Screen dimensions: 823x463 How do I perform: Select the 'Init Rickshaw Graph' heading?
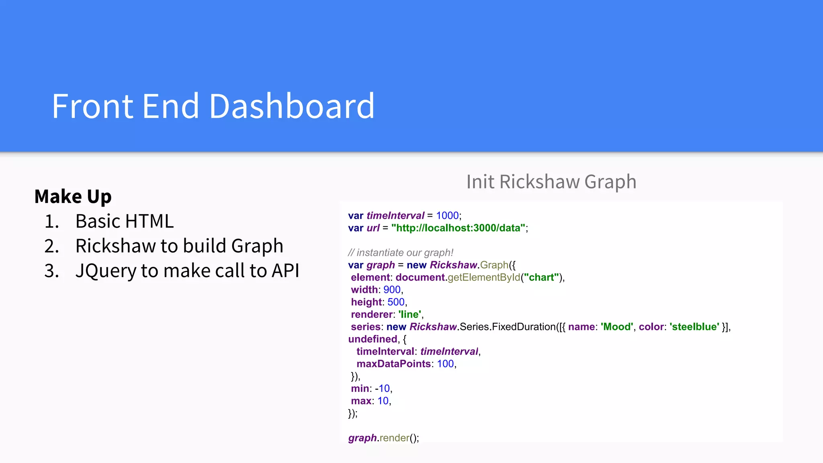tap(551, 182)
